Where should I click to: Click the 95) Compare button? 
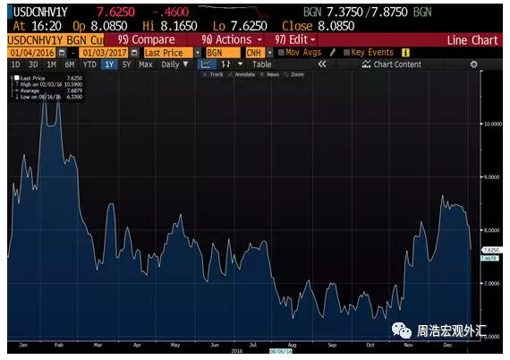coord(146,39)
